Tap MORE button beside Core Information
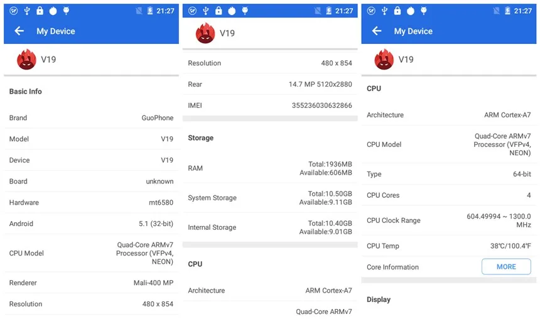The height and width of the screenshot is (319, 540). tap(506, 267)
